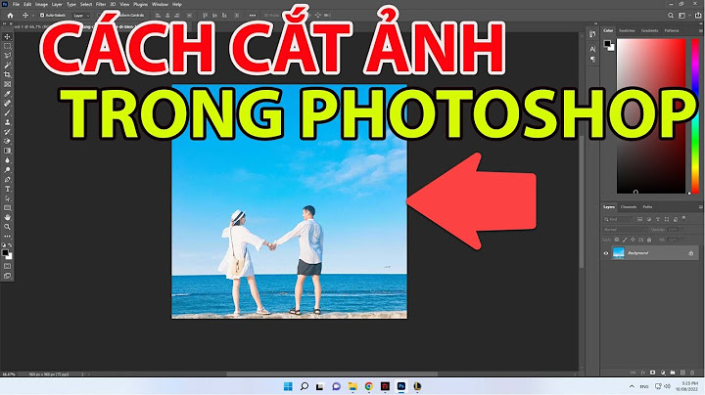The height and width of the screenshot is (395, 705).
Task: Select the Path Selection tool
Action: 7,198
